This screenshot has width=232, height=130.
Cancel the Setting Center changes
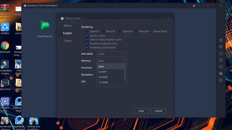(158, 111)
